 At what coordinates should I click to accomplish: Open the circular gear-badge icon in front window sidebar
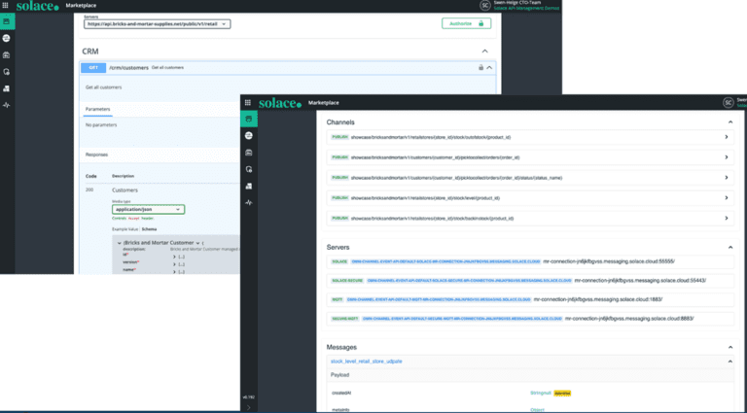point(249,169)
